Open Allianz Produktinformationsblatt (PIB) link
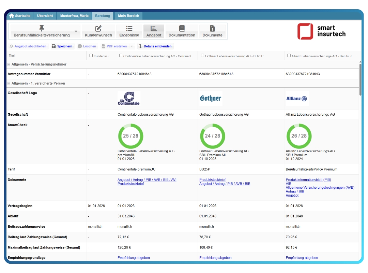Viewport: 368px width, 273px height. point(308,179)
